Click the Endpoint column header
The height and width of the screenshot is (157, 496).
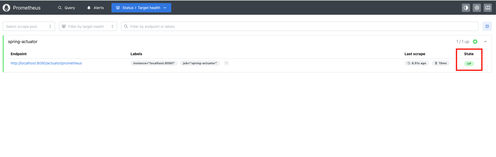click(x=19, y=54)
